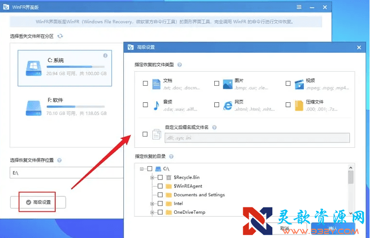Click the directory tree scrollbar thumb
This screenshot has width=370, height=238.
[x=351, y=177]
